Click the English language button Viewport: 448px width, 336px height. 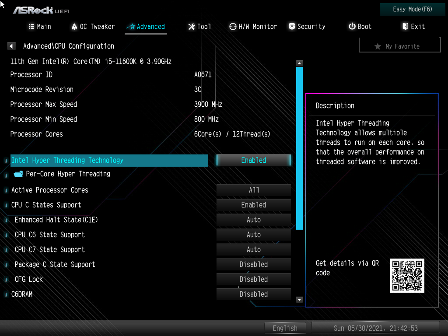tap(285, 328)
